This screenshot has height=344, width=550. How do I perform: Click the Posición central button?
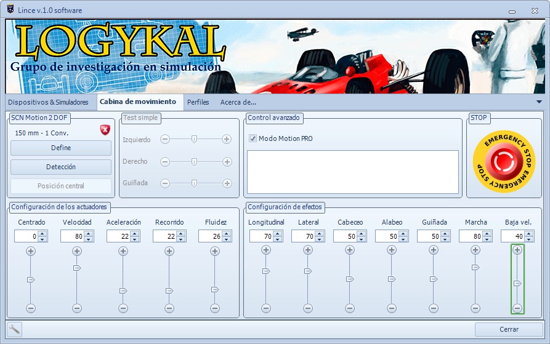[x=61, y=186]
